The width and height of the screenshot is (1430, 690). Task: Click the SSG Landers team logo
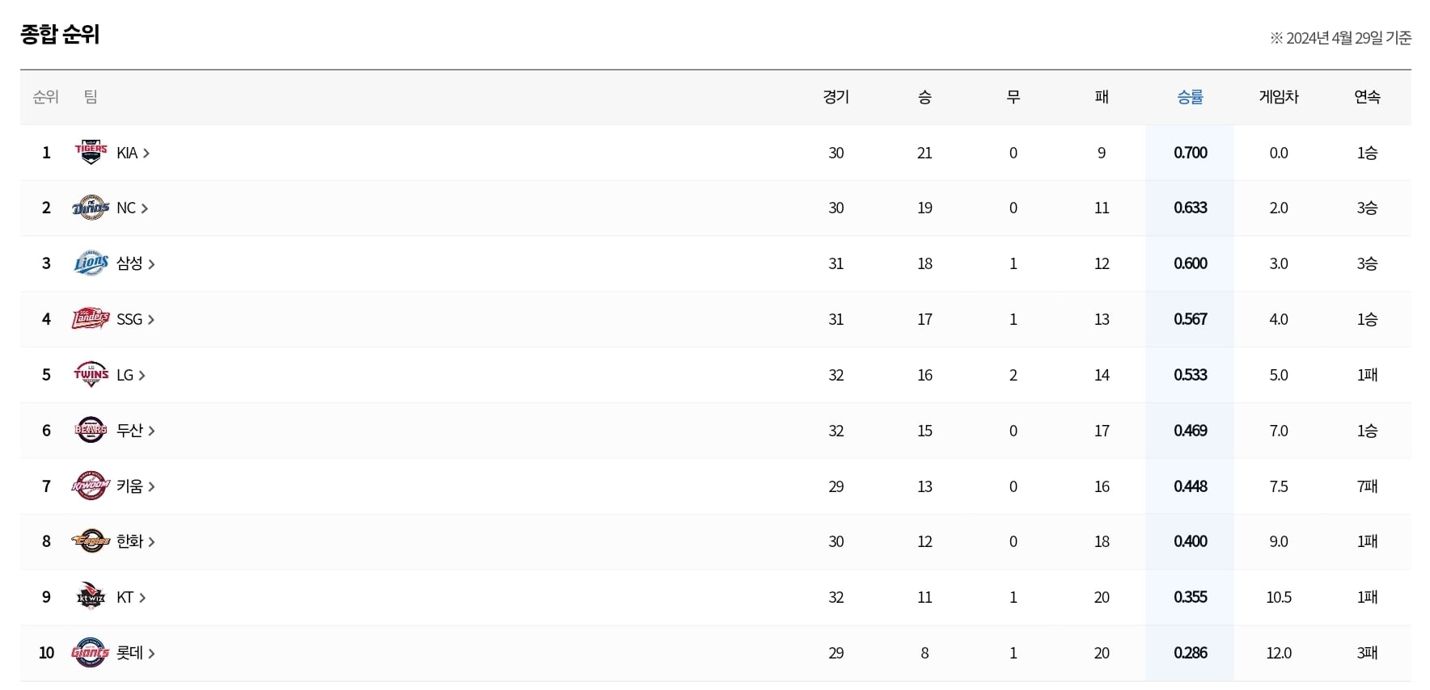[x=91, y=319]
